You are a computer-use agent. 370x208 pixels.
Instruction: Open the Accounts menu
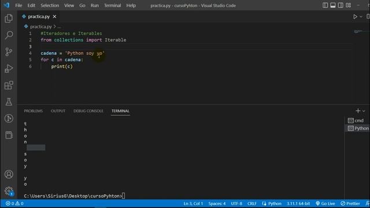[9, 174]
